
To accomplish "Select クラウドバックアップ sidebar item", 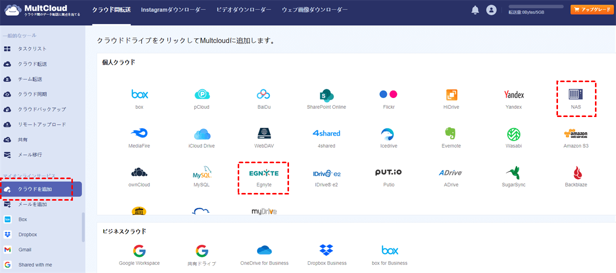I will [41, 109].
